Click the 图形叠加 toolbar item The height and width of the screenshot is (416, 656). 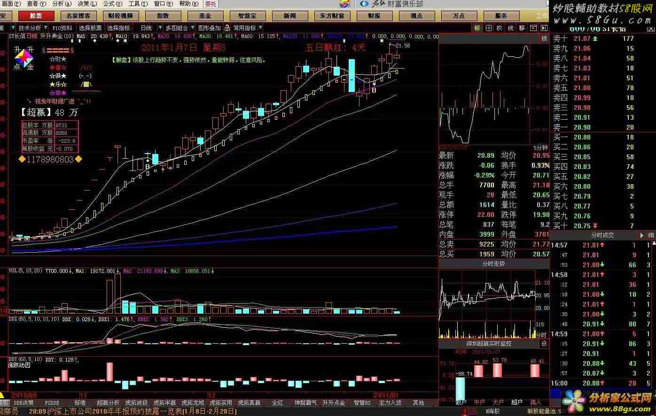(210, 28)
